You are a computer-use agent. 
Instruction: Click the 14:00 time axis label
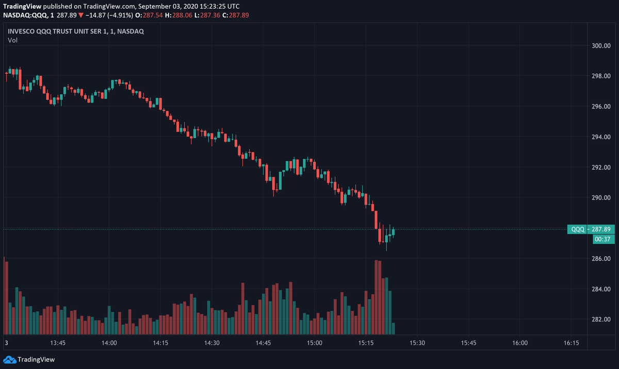109,343
